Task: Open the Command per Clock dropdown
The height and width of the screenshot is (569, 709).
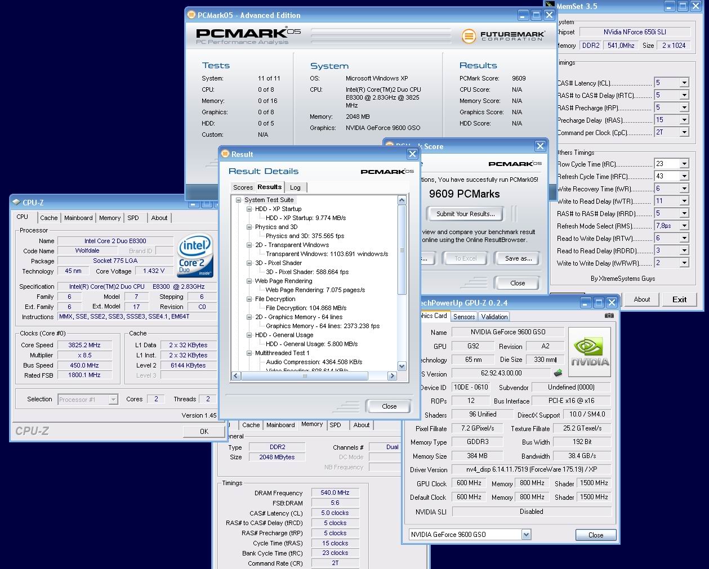Action: (x=684, y=132)
